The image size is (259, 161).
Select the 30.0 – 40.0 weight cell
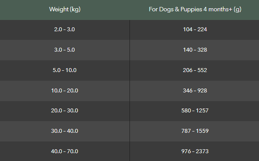pos(65,131)
